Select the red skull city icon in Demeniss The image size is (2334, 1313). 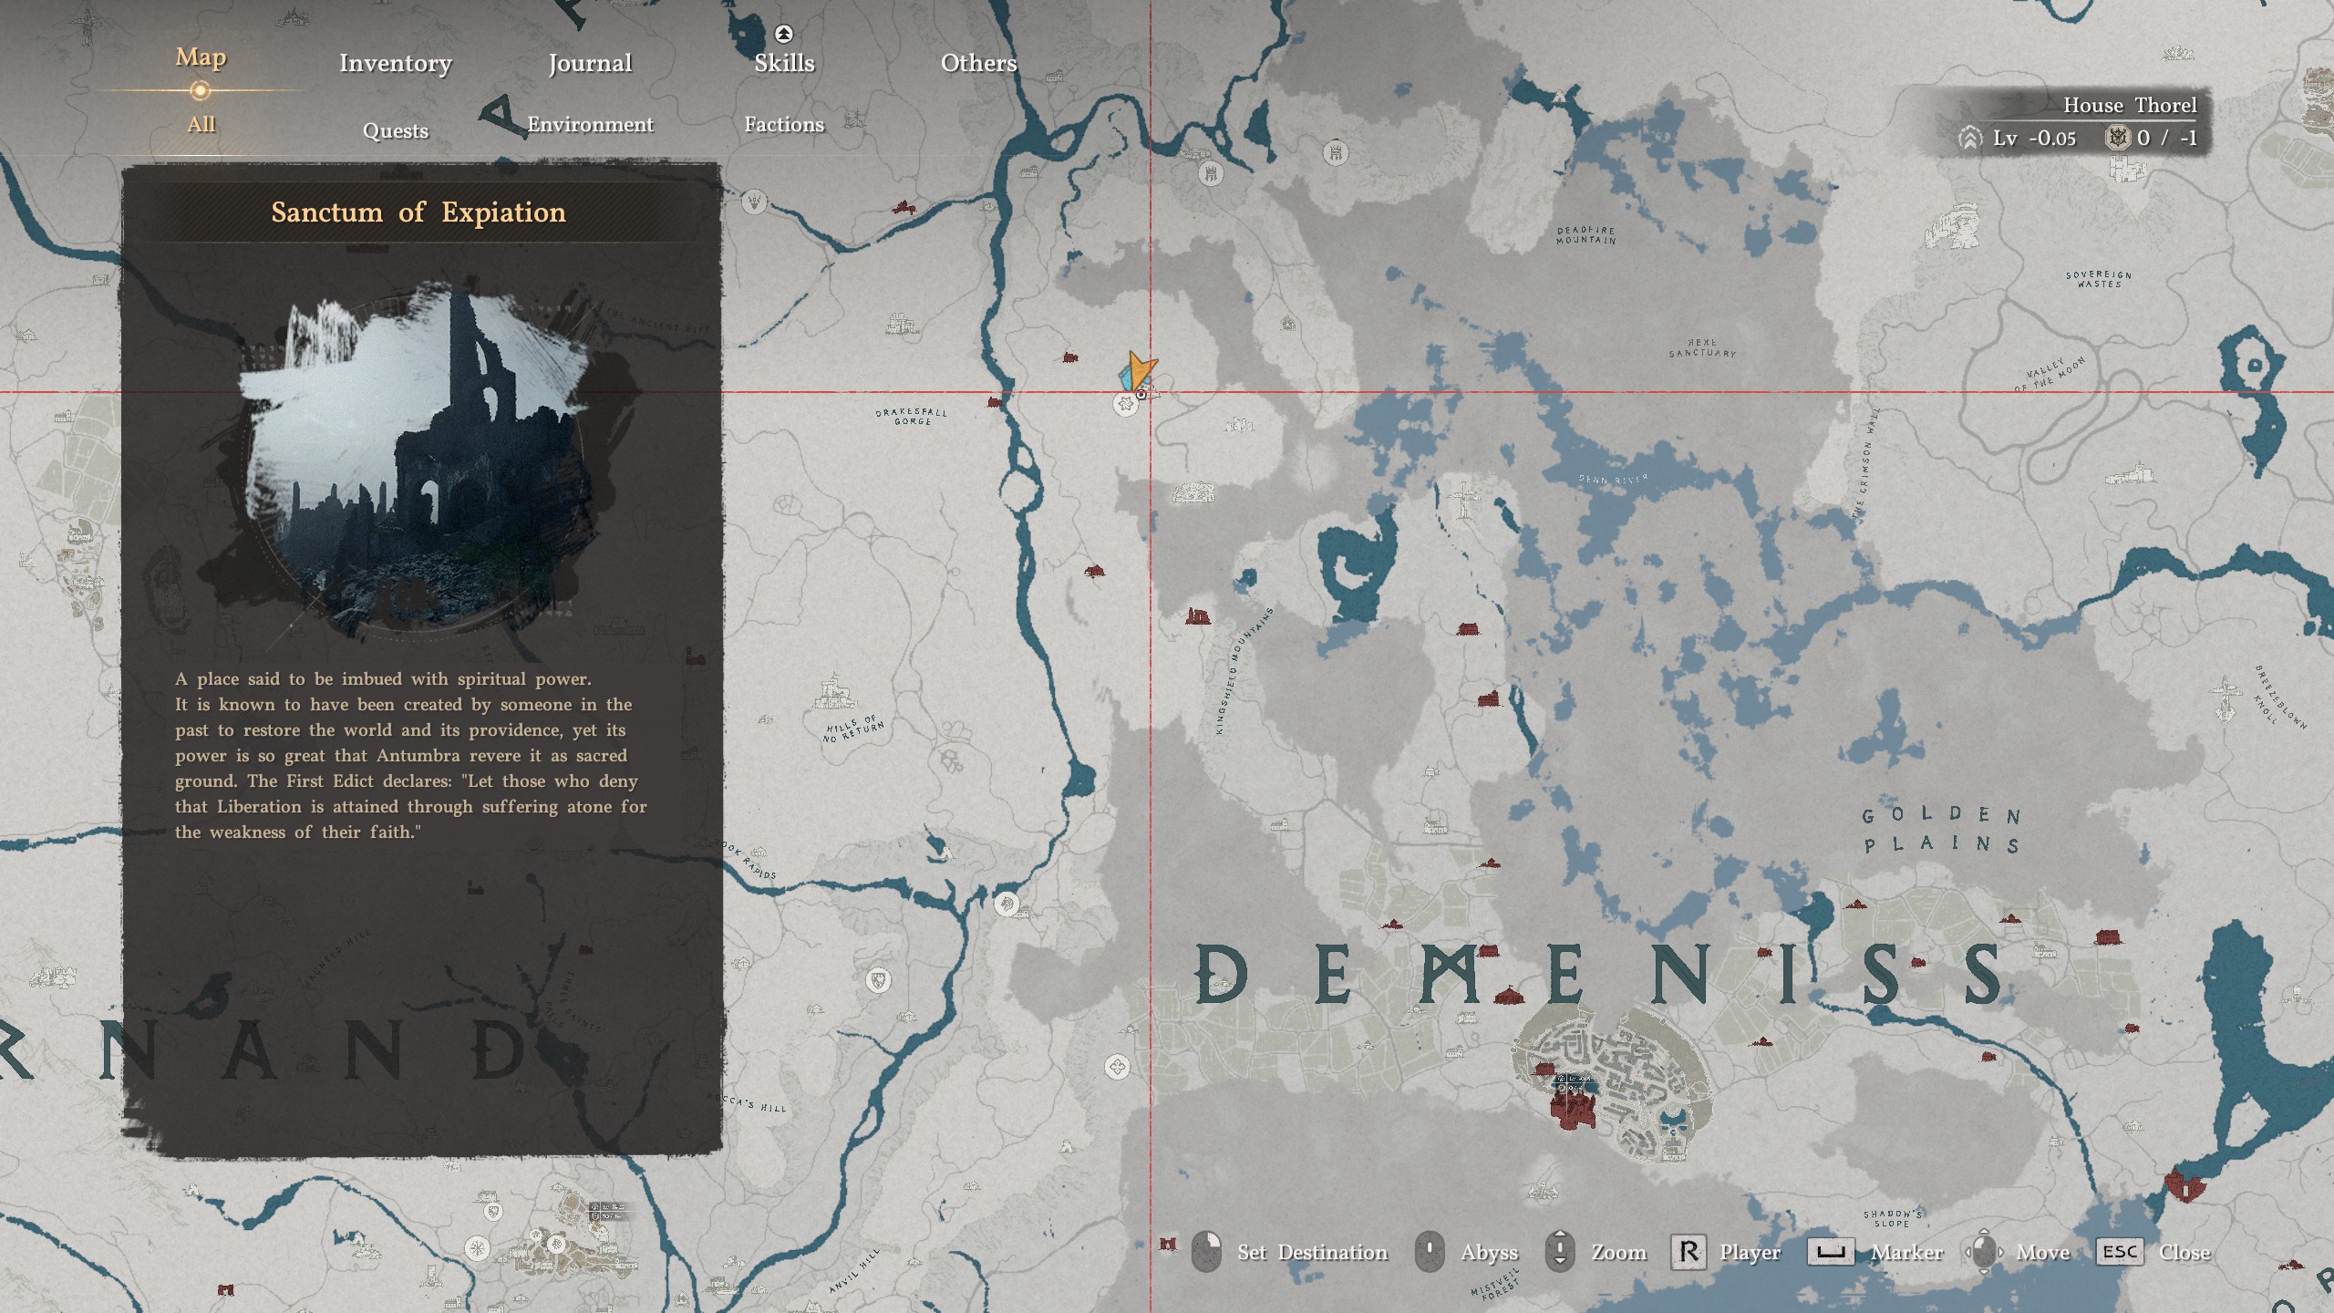click(1573, 1110)
